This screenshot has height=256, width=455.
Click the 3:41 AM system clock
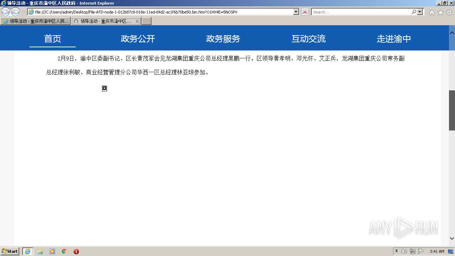tap(437, 251)
